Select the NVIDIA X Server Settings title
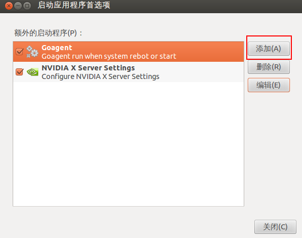The height and width of the screenshot is (238, 302). (88, 68)
